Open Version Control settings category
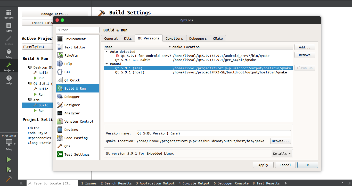352x186 pixels. [78, 121]
